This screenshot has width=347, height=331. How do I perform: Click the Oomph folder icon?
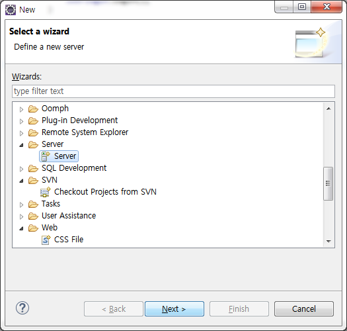(x=33, y=109)
